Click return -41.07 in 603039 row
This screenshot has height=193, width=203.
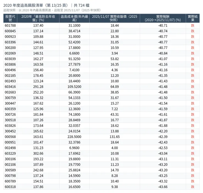163,59
